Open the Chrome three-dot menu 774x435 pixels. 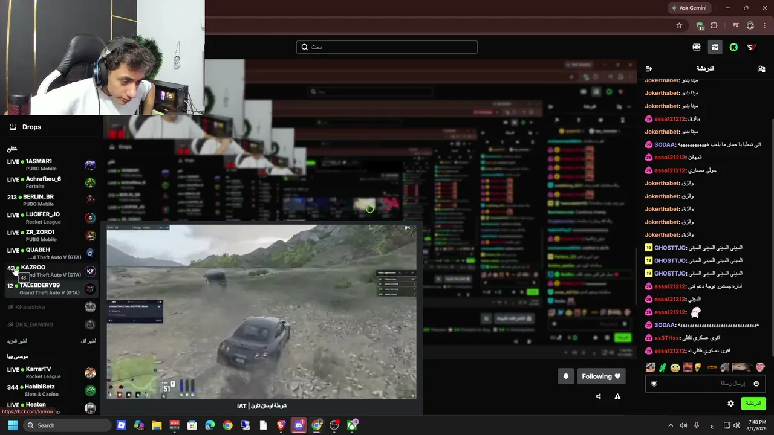coord(765,25)
